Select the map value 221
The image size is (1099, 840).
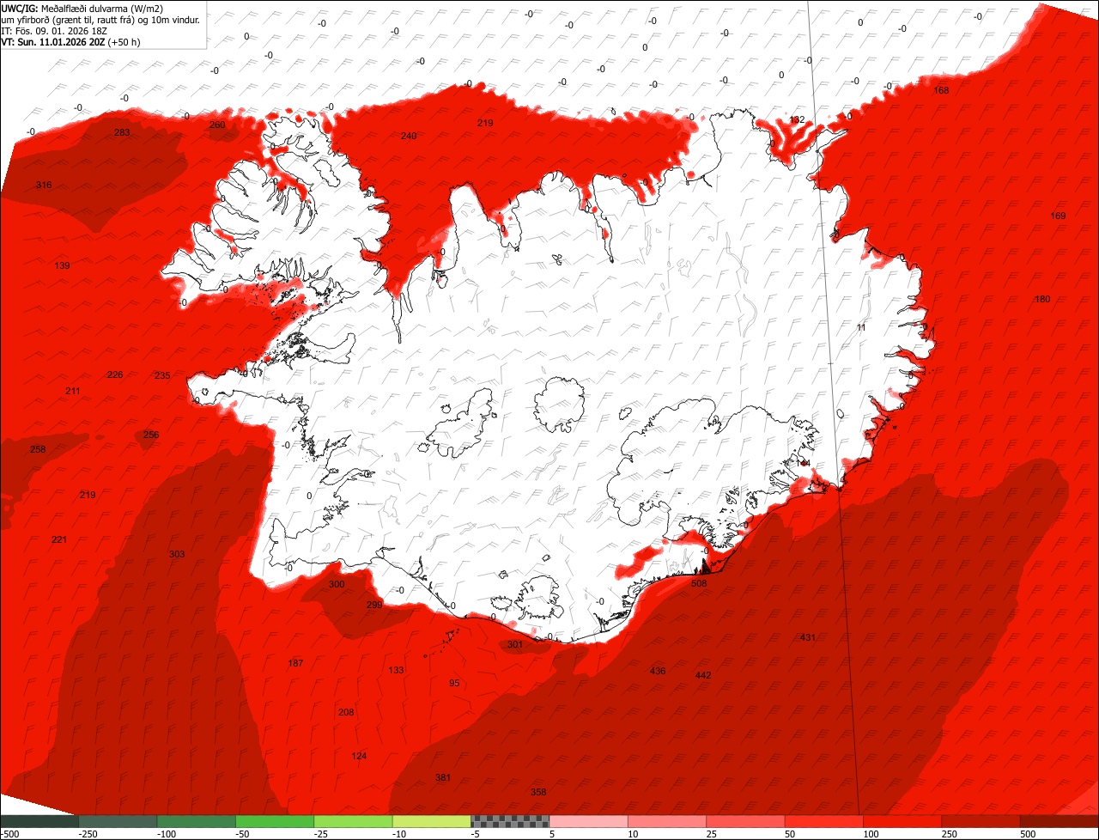pos(58,539)
